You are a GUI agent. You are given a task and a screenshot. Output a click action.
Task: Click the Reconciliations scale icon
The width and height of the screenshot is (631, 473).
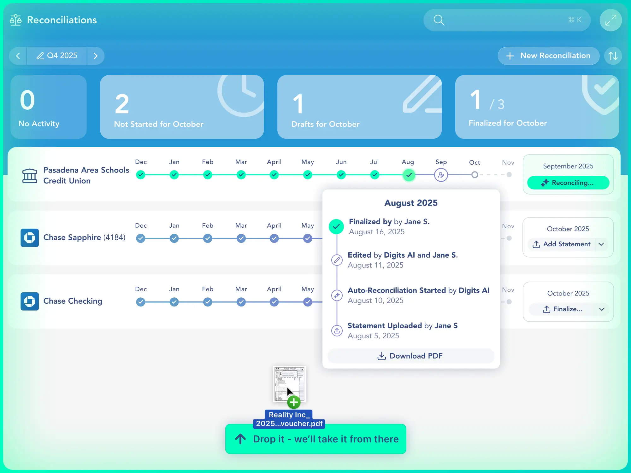pos(15,20)
